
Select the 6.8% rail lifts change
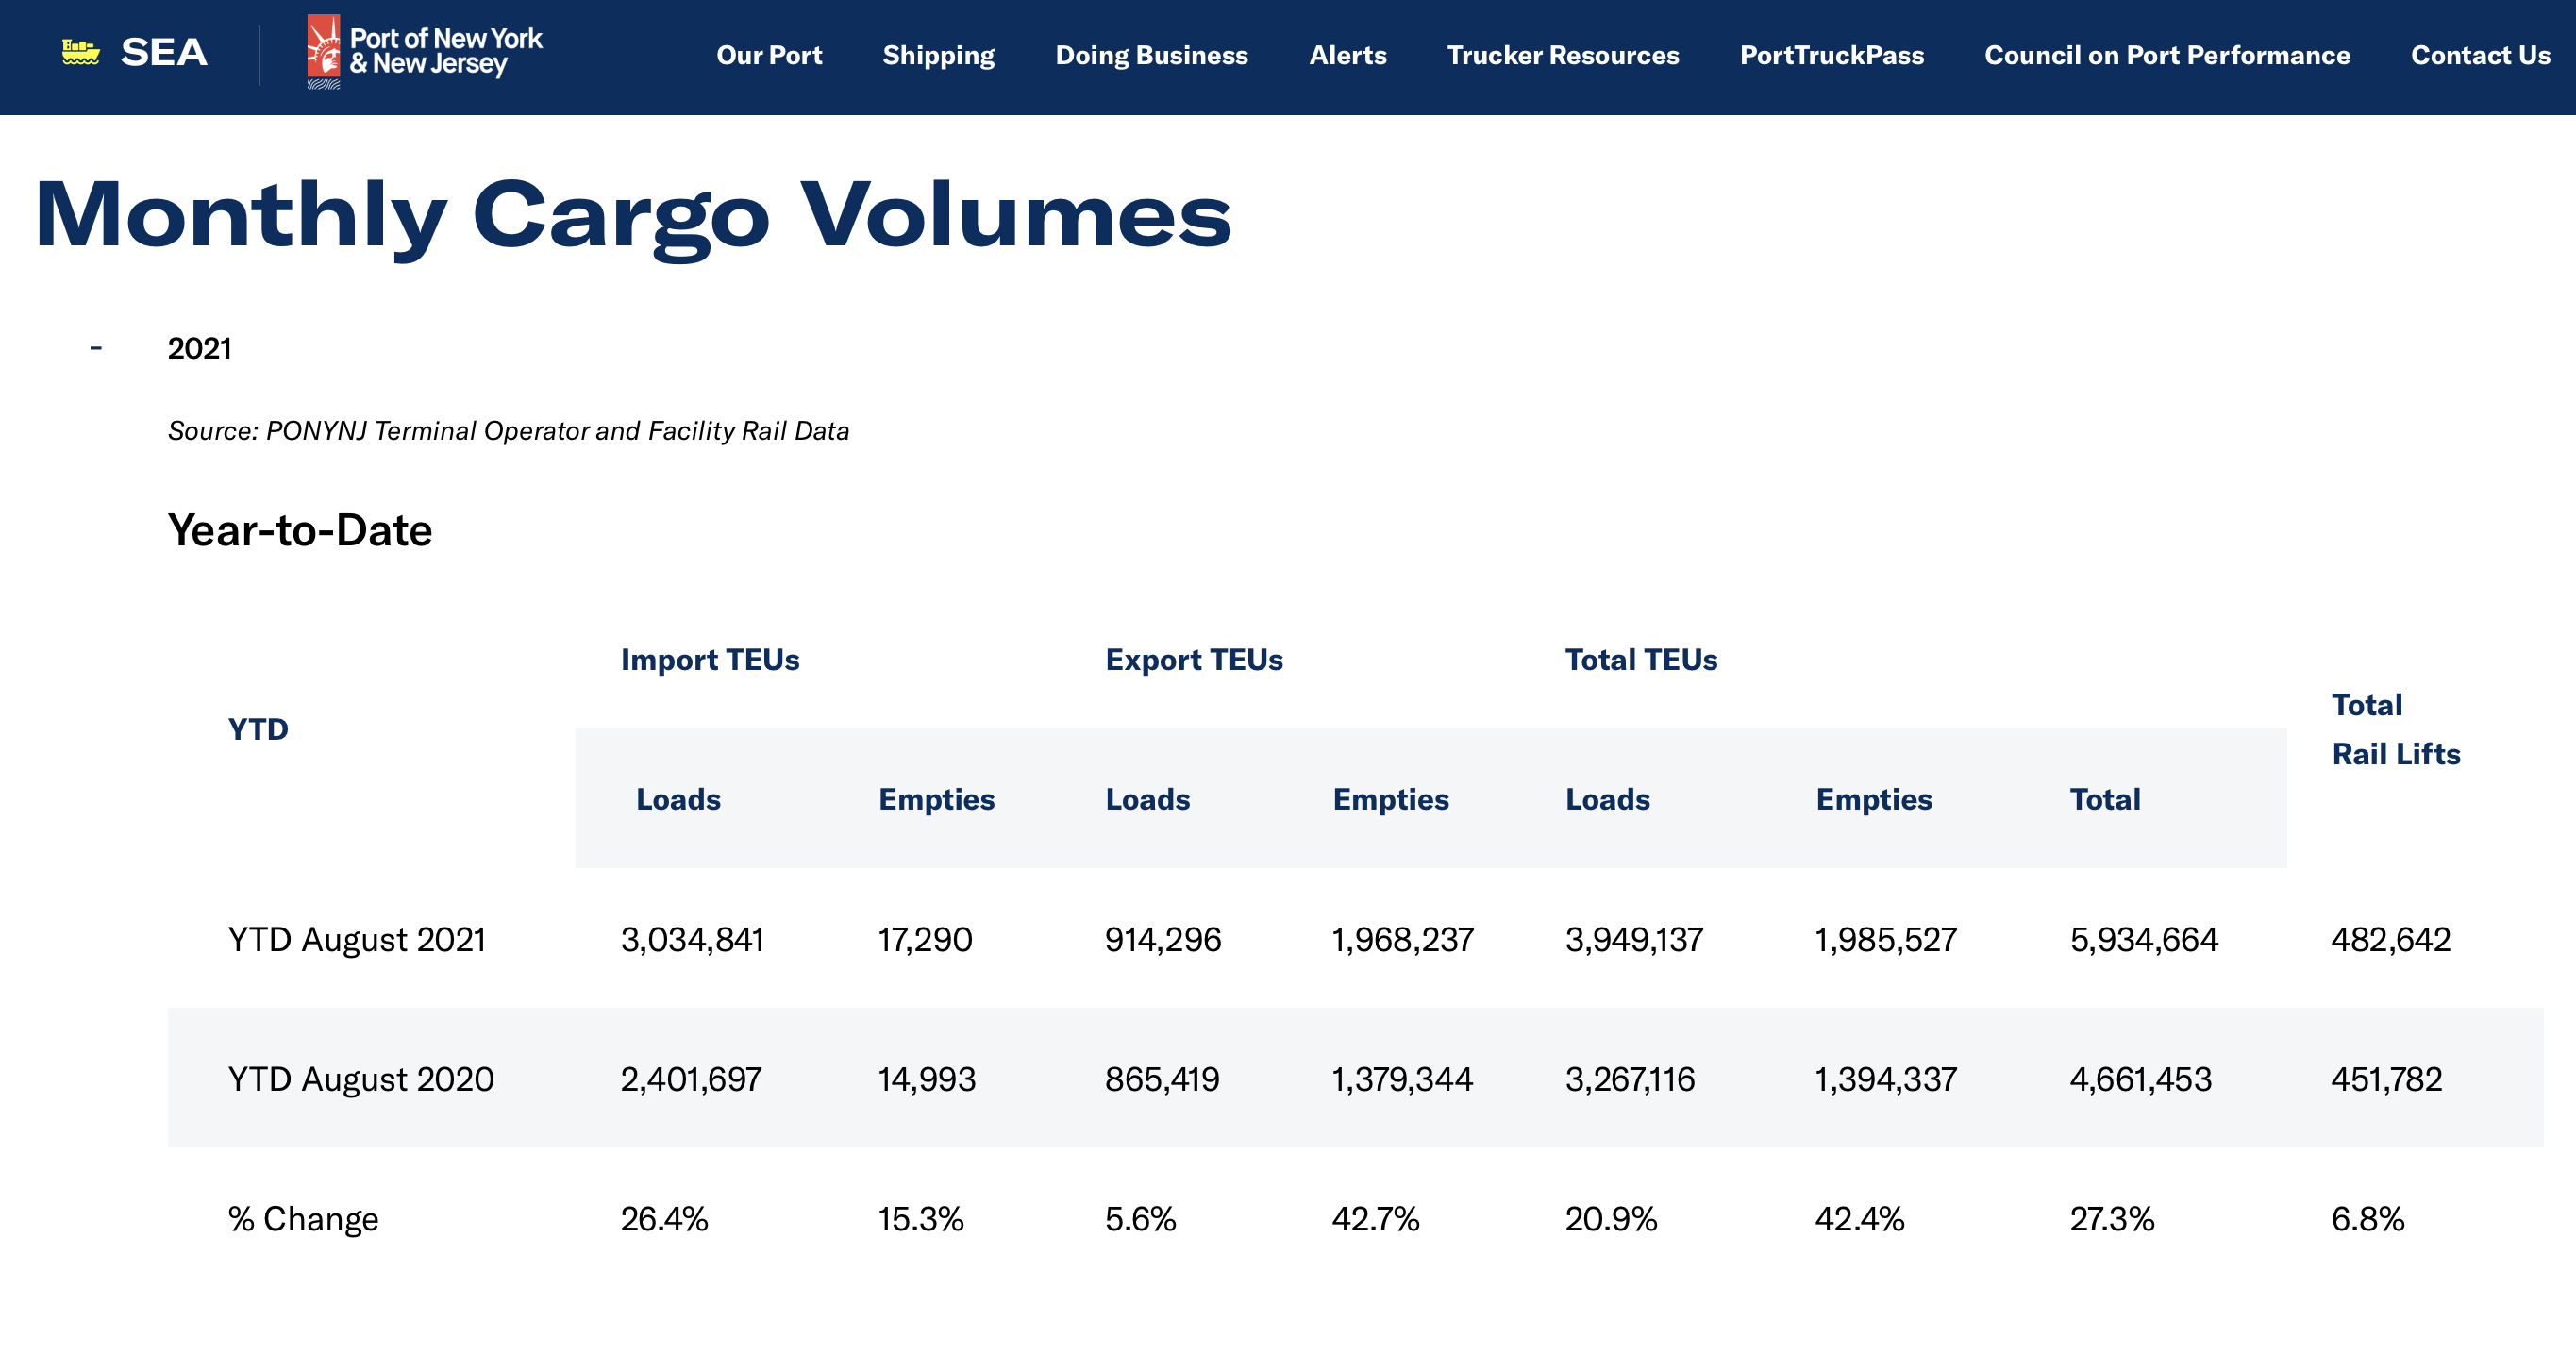2368,1219
